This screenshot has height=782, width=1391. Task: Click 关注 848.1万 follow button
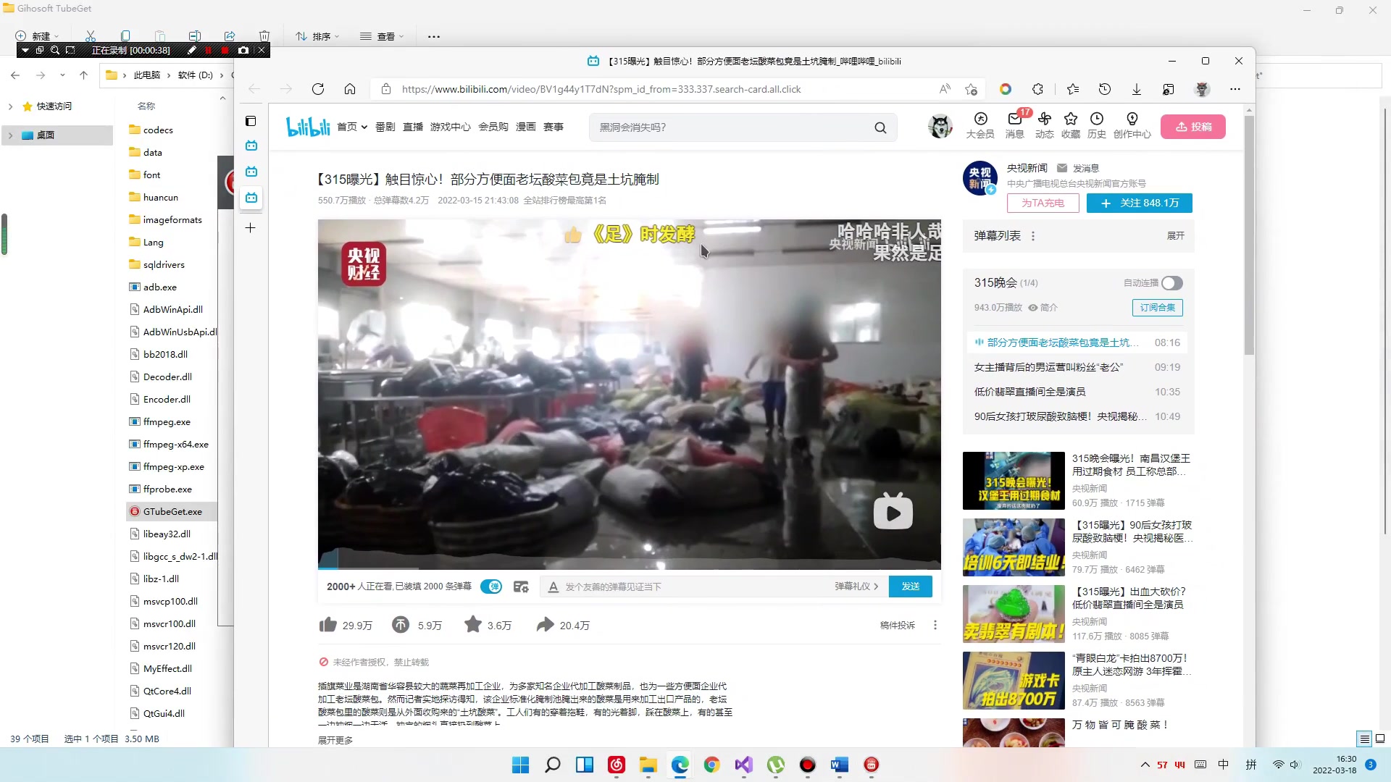pyautogui.click(x=1140, y=203)
